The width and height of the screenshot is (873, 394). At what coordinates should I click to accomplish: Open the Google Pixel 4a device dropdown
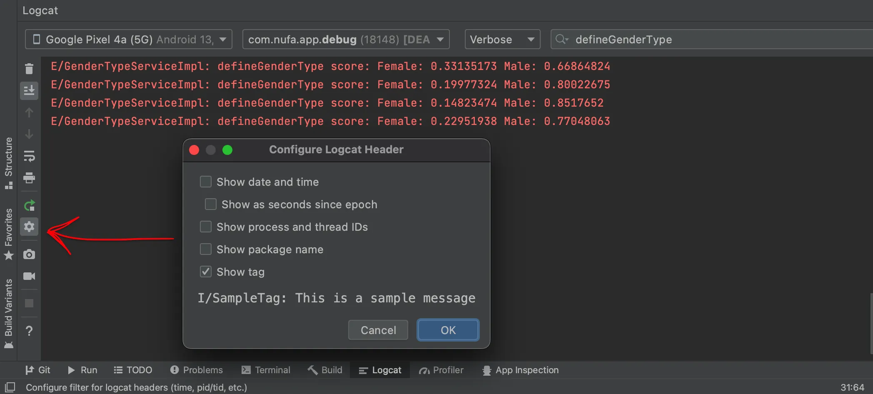click(x=128, y=40)
